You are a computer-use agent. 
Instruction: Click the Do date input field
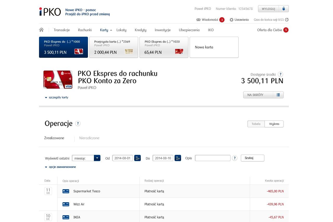(163, 158)
